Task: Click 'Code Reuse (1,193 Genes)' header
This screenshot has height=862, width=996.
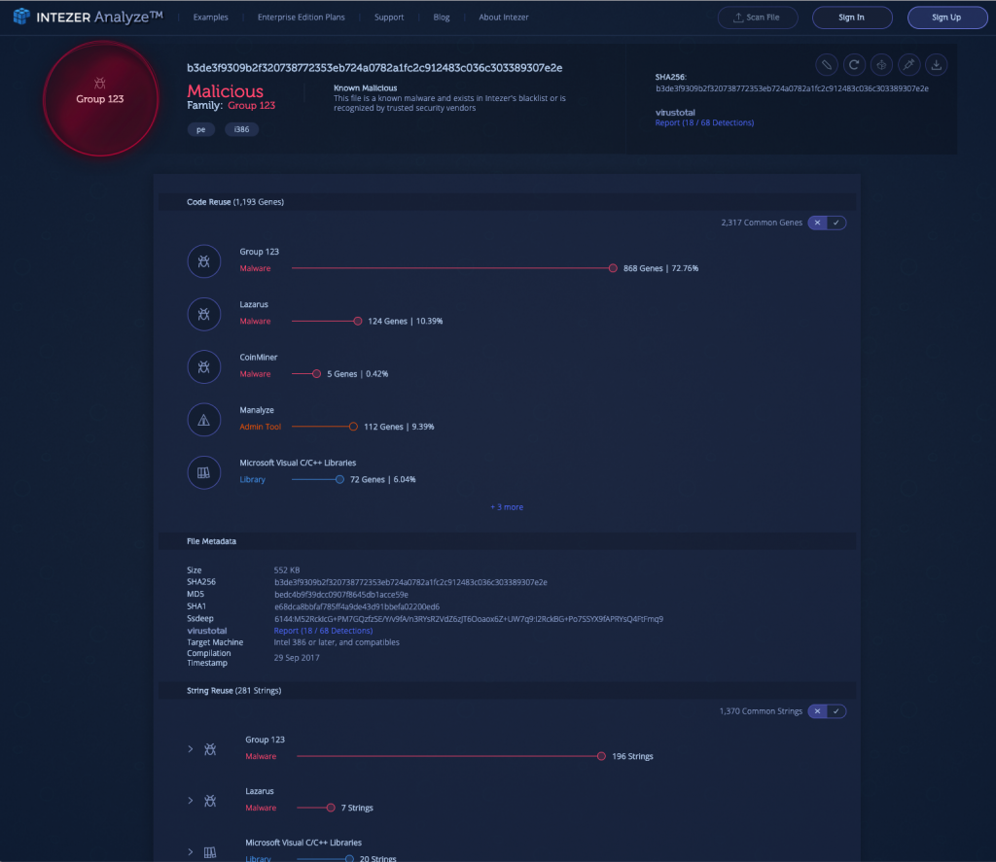Action: [x=235, y=202]
